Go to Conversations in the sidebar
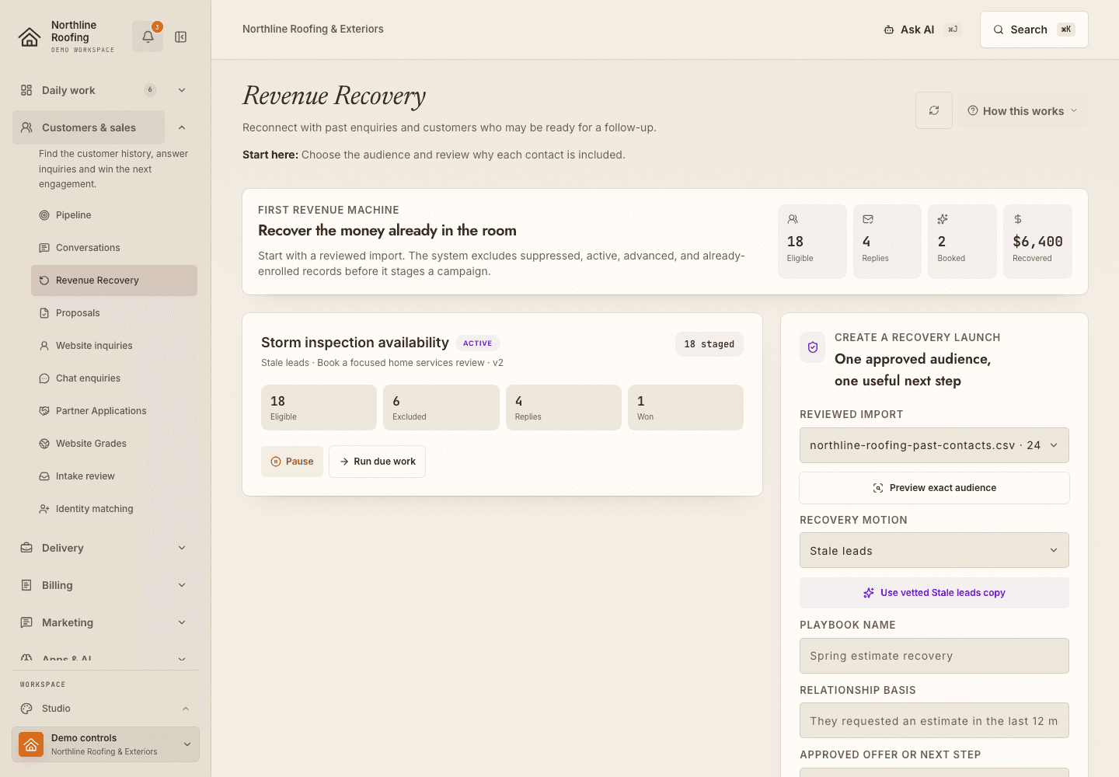Screen dimensions: 1119x777 tap(114, 248)
